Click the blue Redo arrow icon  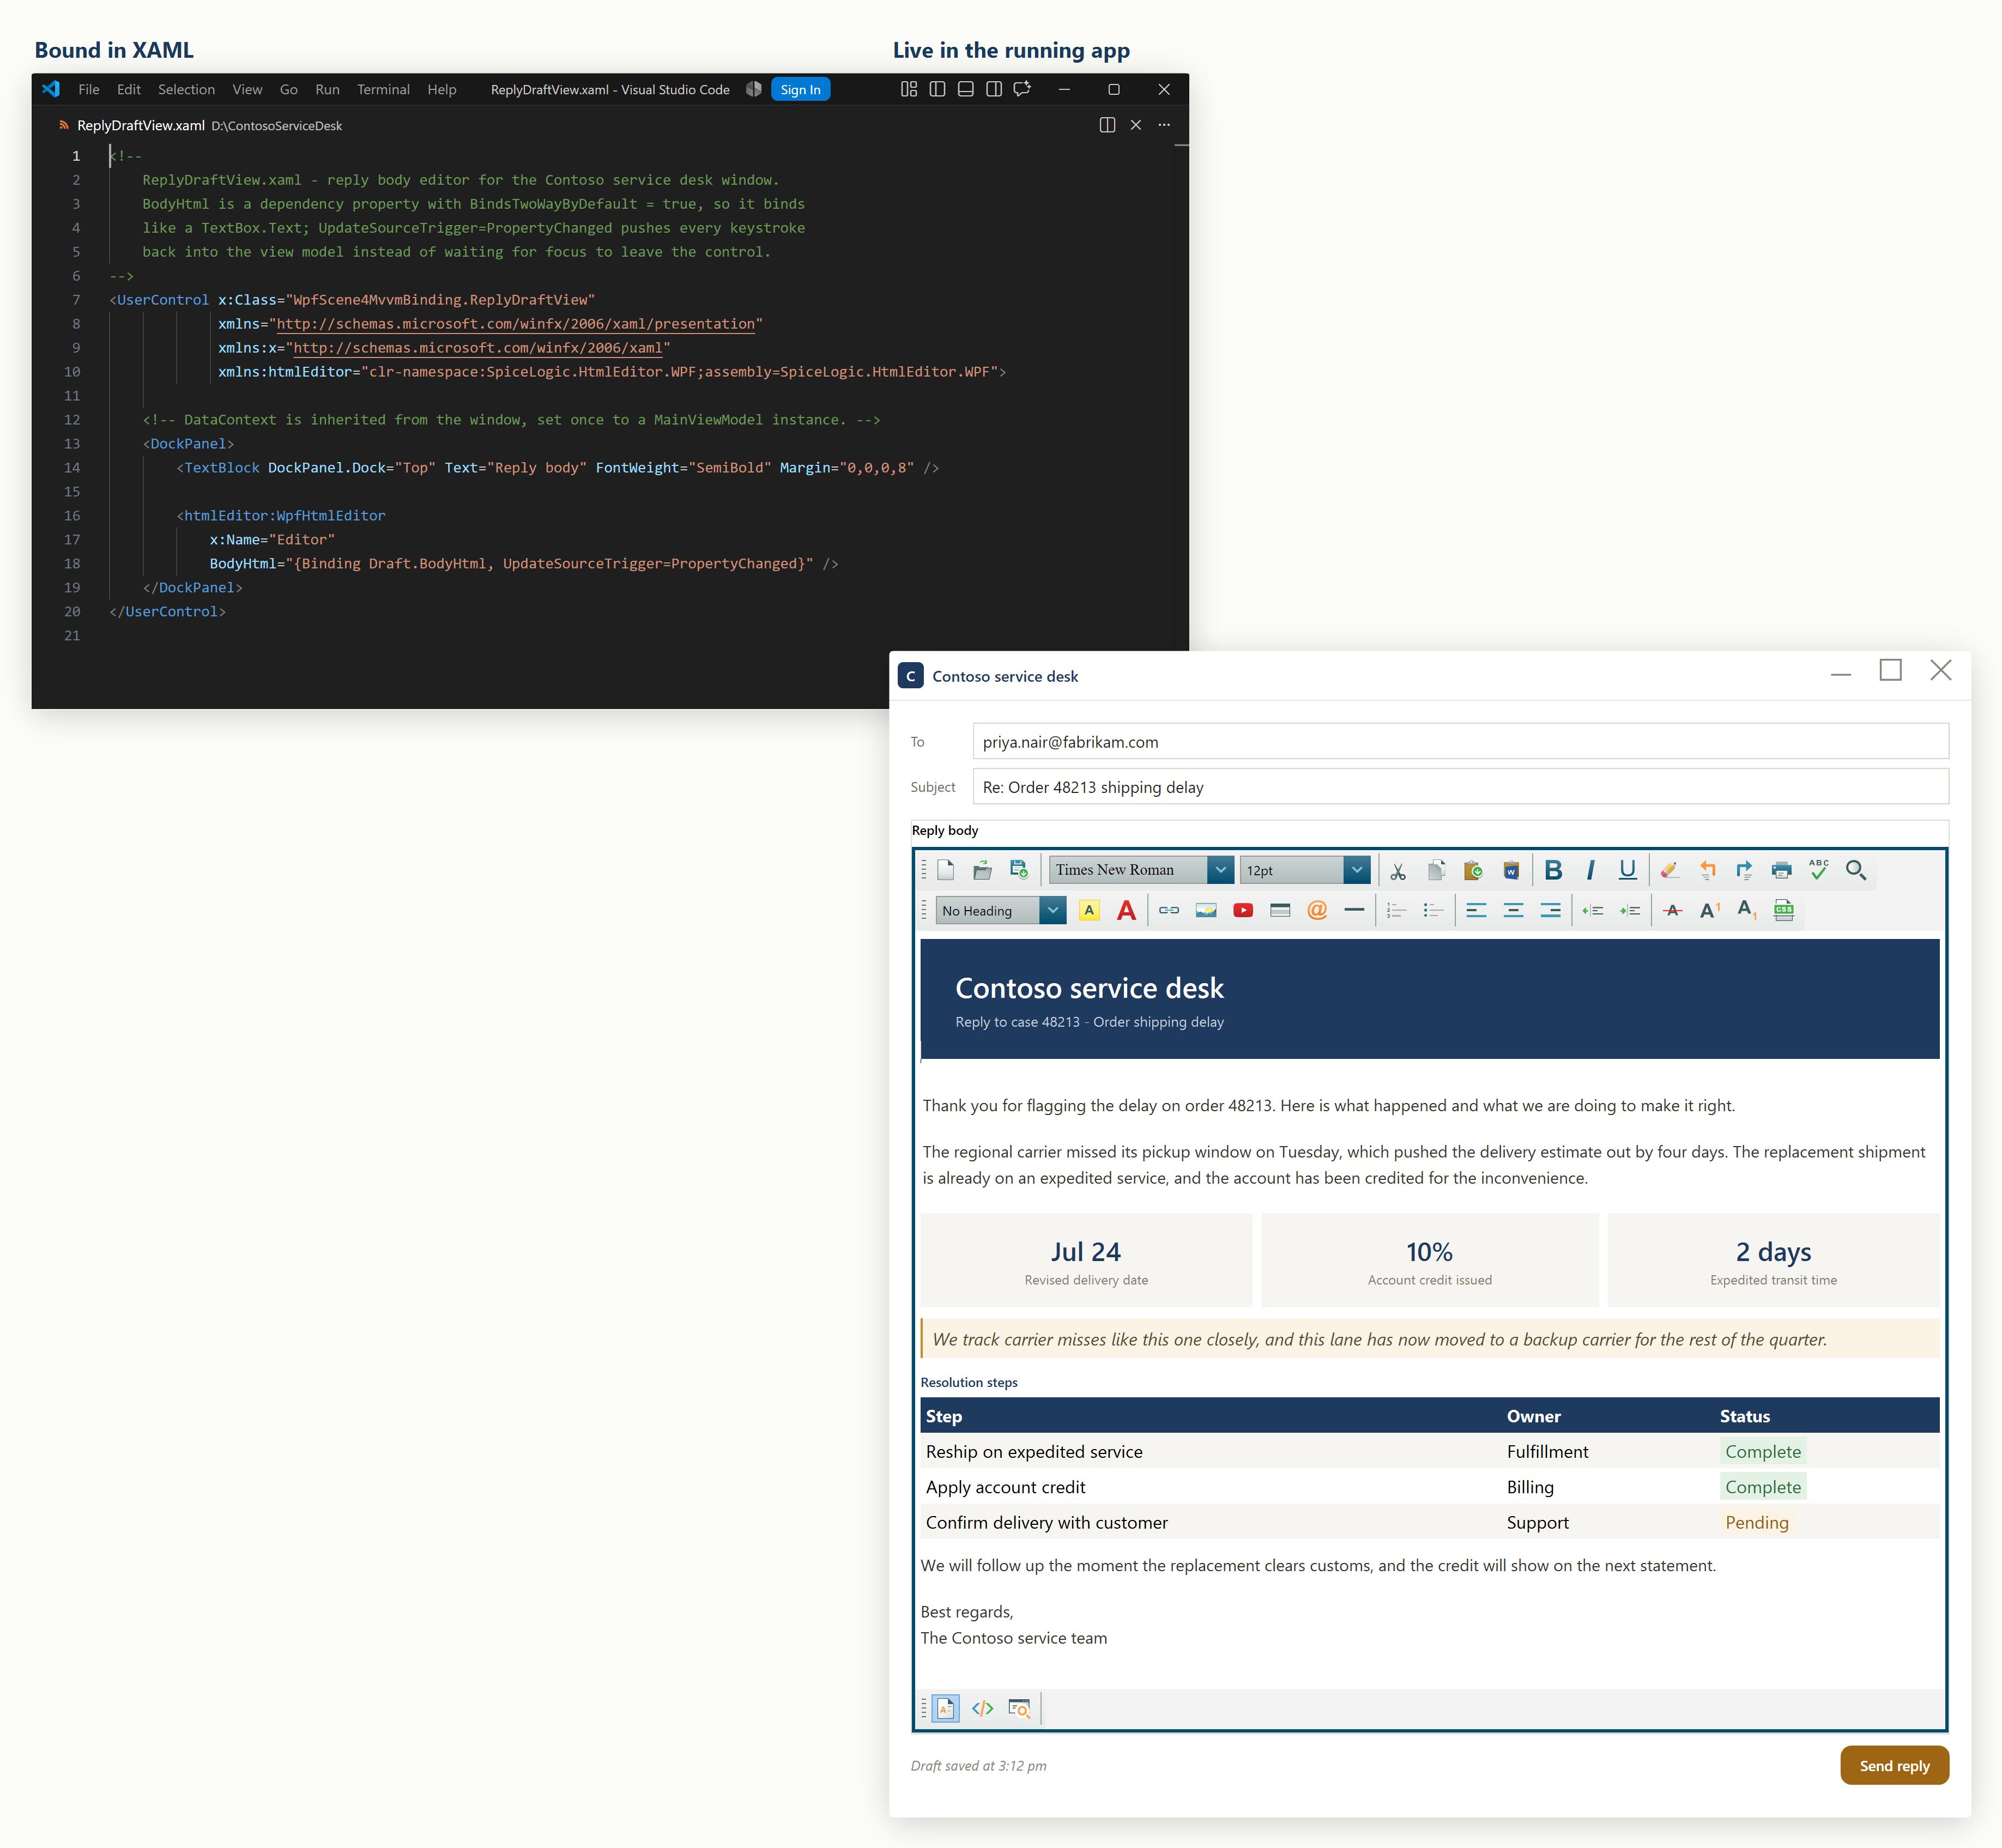tap(1744, 870)
